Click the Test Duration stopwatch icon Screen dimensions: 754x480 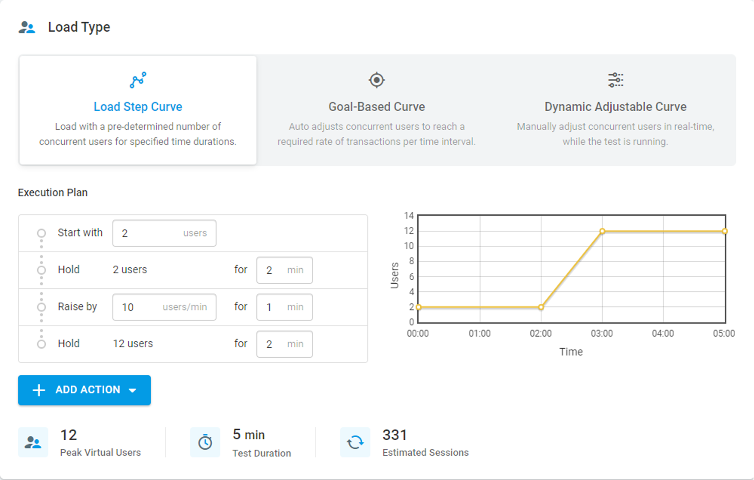tap(205, 442)
